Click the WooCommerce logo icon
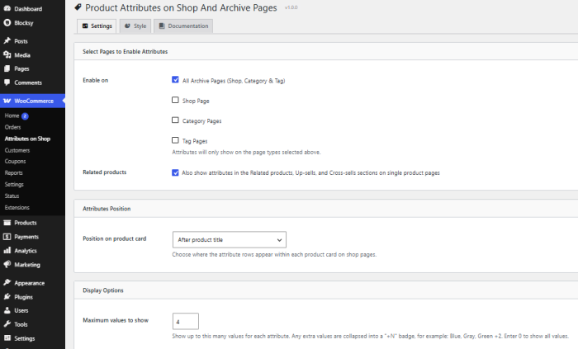 click(7, 101)
